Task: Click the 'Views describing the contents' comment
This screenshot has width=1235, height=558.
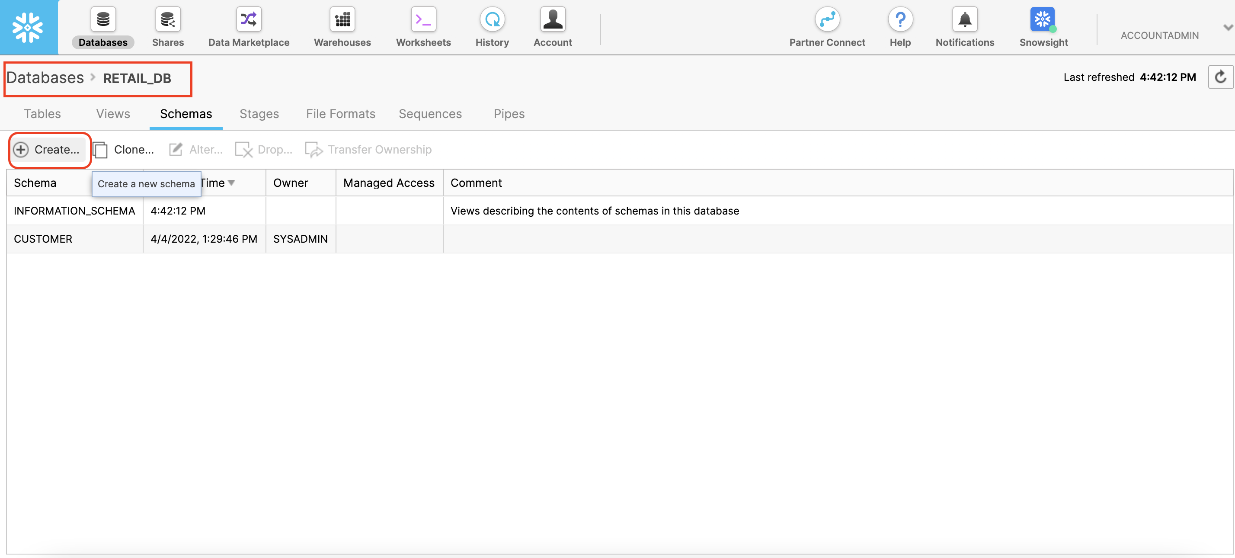Action: (x=595, y=211)
